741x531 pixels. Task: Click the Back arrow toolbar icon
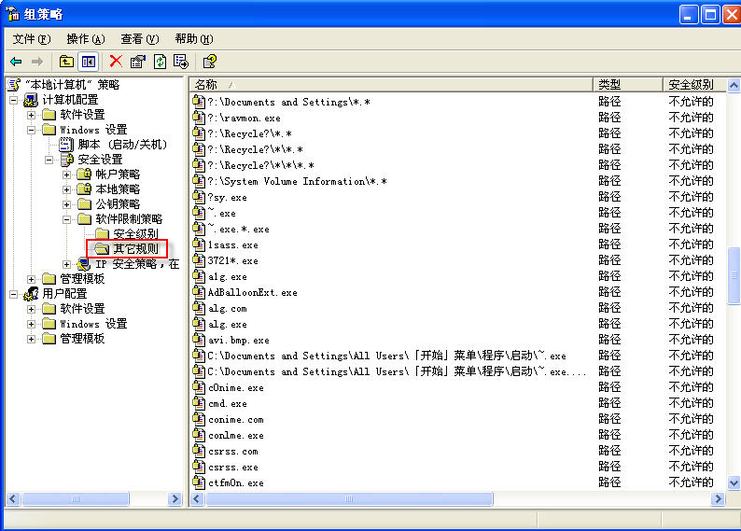[16, 62]
